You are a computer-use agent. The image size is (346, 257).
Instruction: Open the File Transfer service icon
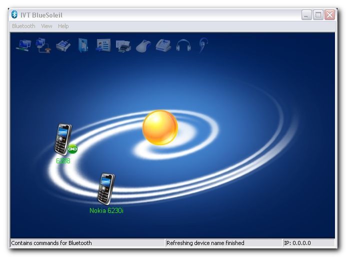coord(83,46)
